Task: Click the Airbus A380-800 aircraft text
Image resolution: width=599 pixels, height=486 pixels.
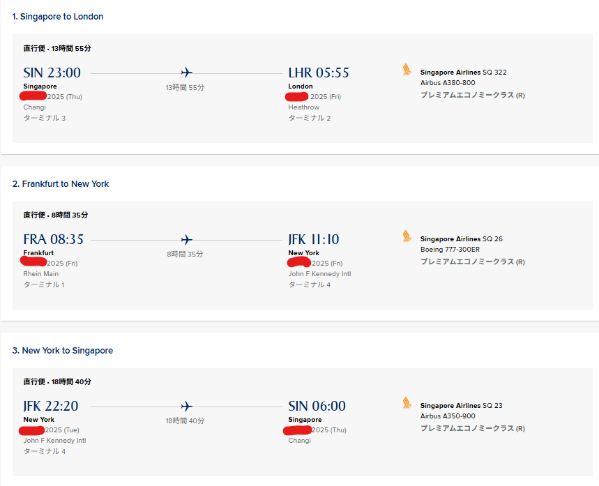Action: pyautogui.click(x=448, y=82)
